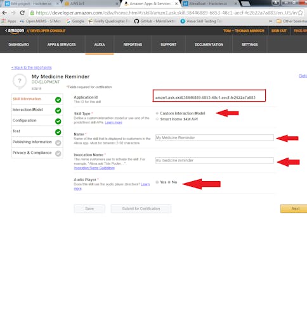The image size is (307, 323).
Task: Open the Alexa menu tab
Action: tap(100, 44)
